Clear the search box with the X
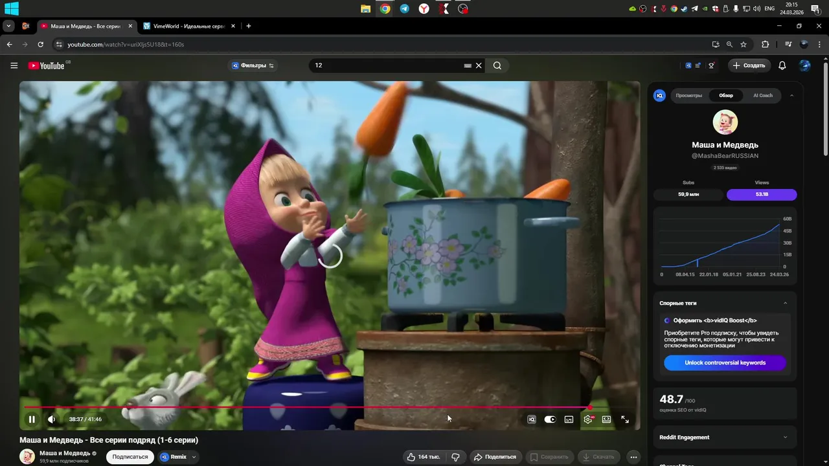The height and width of the screenshot is (466, 829). (x=479, y=65)
